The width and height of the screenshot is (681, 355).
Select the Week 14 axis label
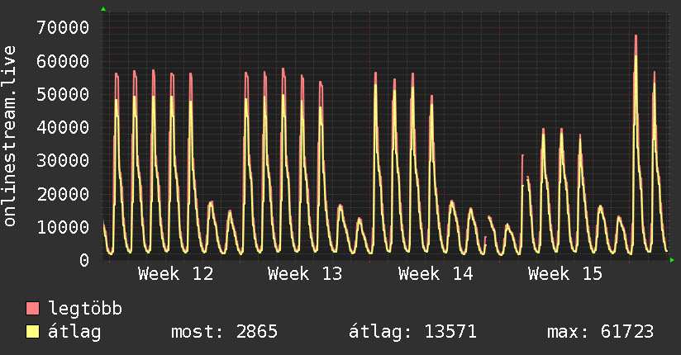(x=436, y=274)
